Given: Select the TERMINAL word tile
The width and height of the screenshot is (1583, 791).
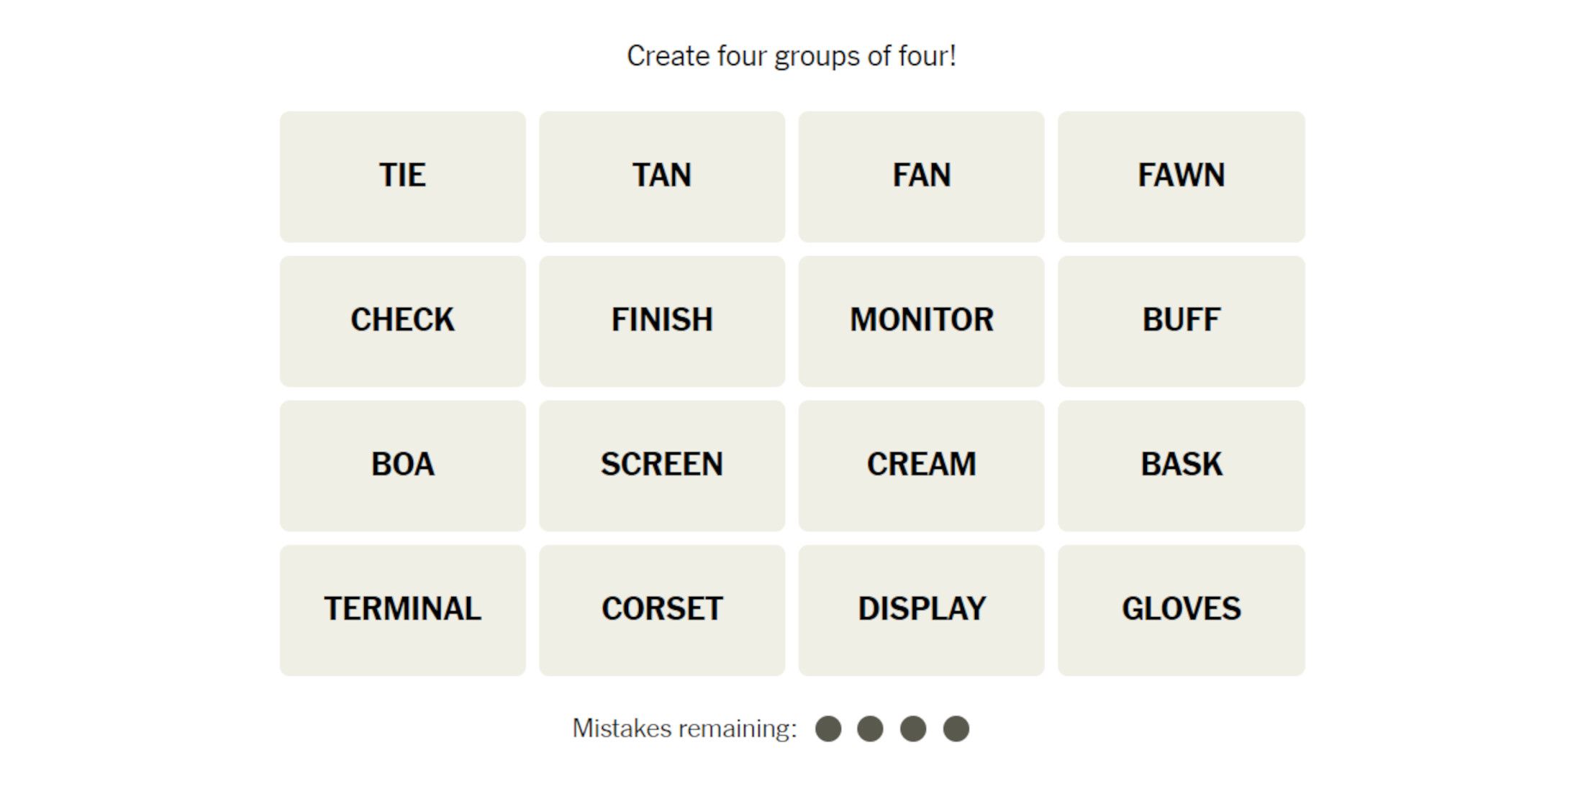Looking at the screenshot, I should click(x=402, y=610).
